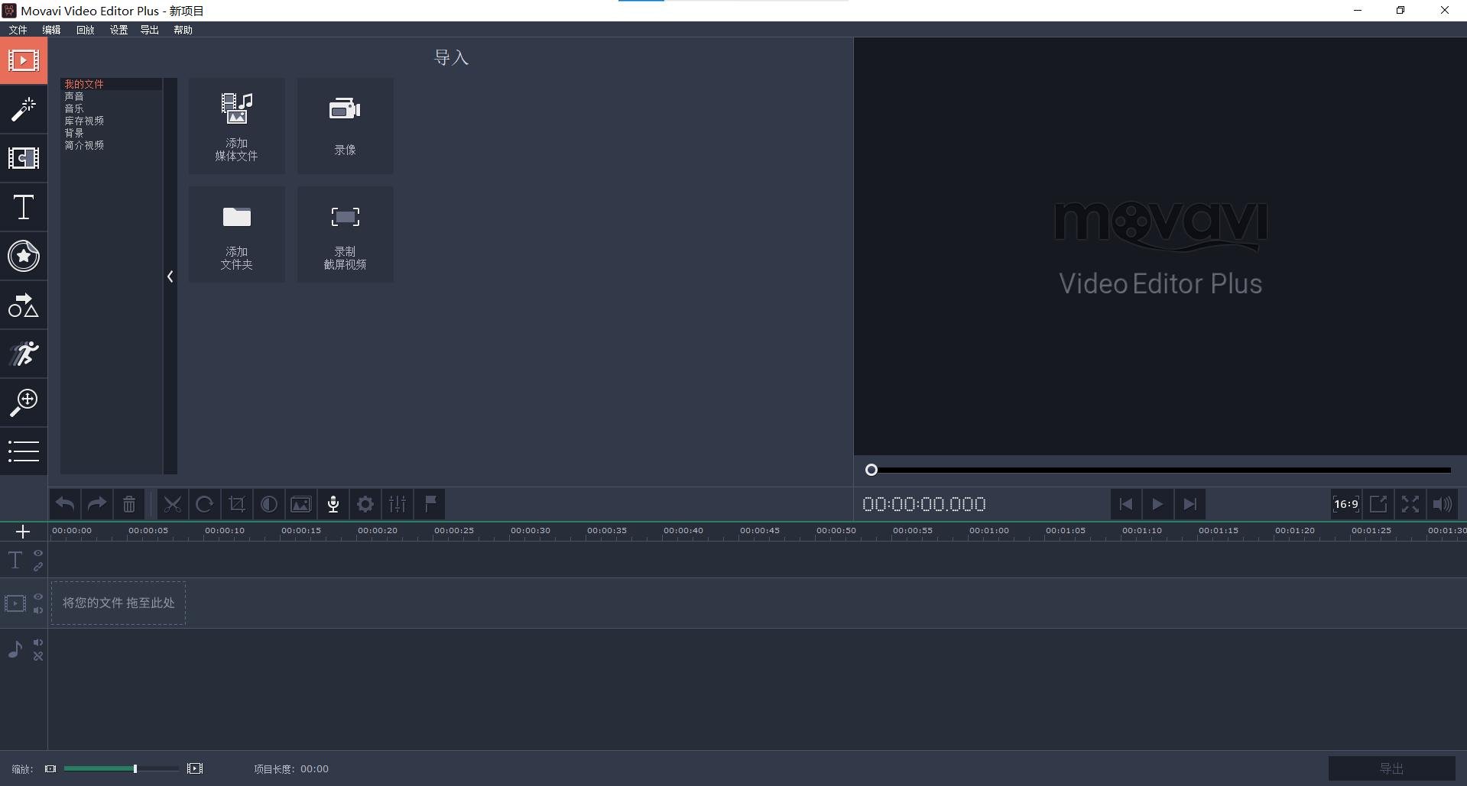Collapse the file list panel with chevron

click(170, 277)
